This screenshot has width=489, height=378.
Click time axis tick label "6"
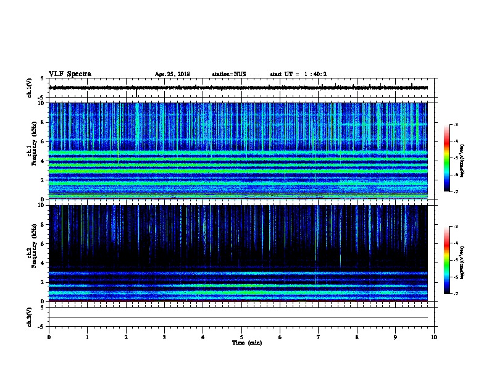[x=280, y=337]
